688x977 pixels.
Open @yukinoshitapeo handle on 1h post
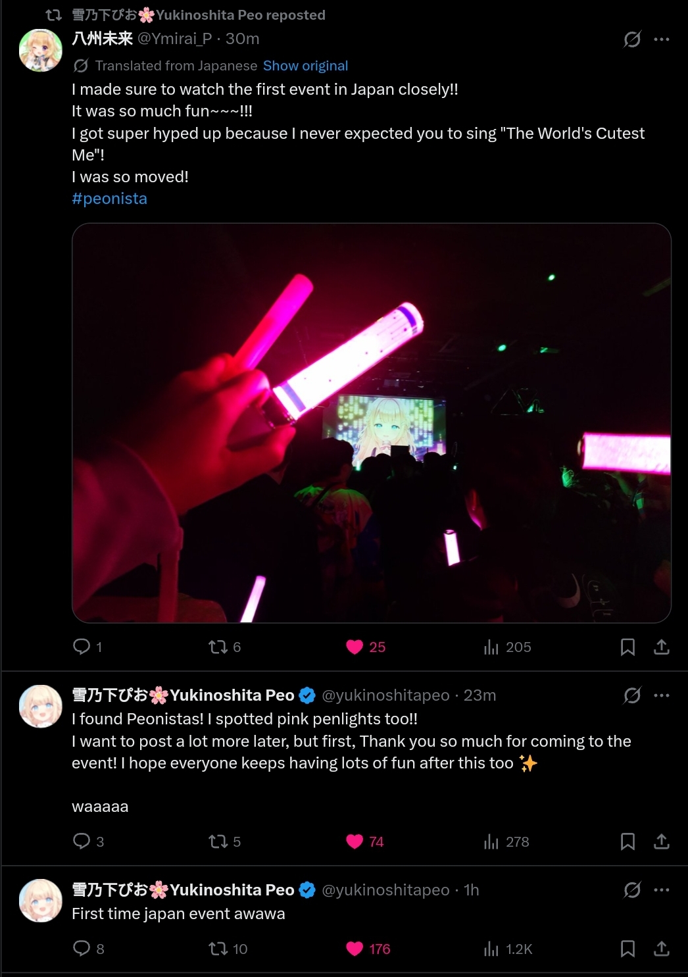(x=385, y=890)
